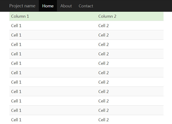Click Cell 1 in the eighth row

pos(16,91)
